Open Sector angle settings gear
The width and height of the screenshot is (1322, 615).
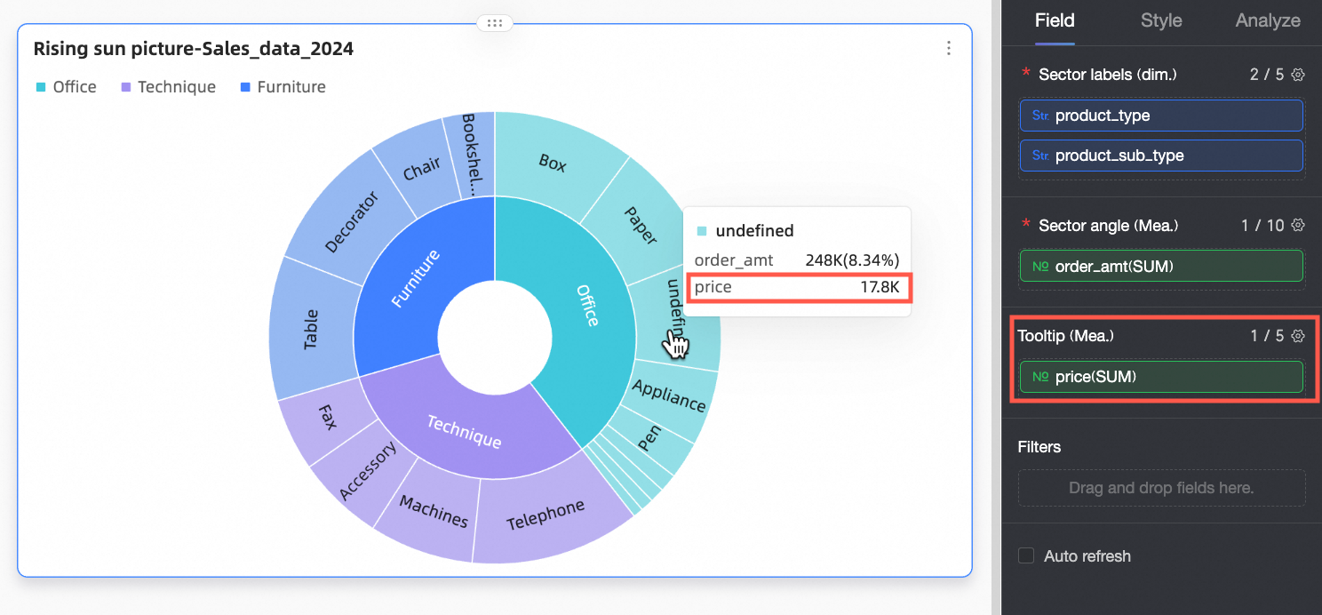click(x=1297, y=226)
